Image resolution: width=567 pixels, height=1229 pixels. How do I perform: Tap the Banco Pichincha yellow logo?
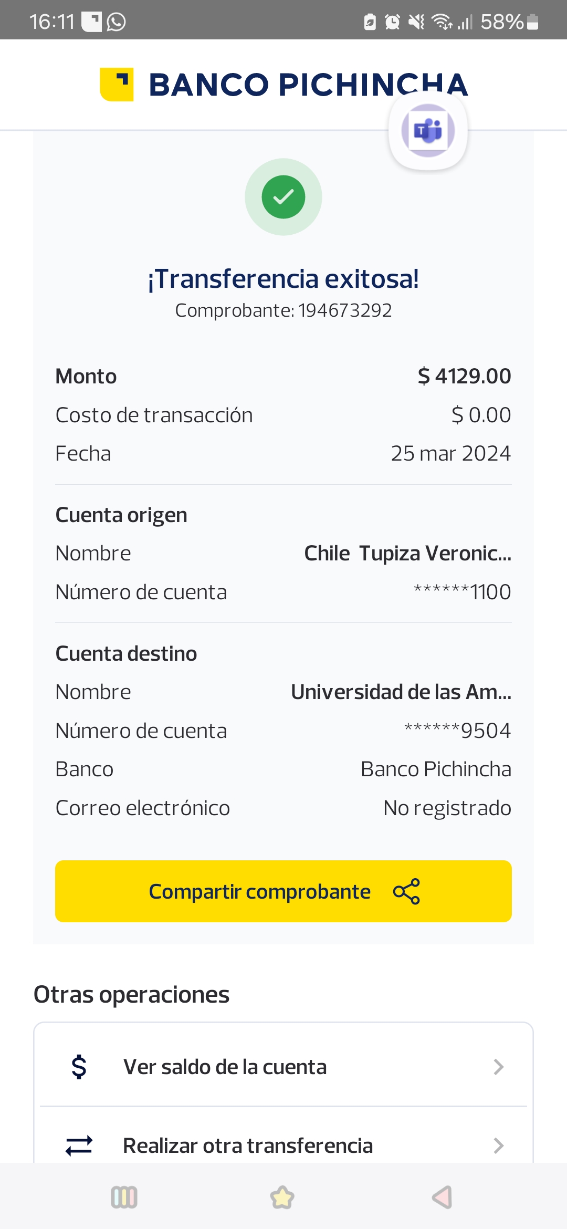point(117,84)
